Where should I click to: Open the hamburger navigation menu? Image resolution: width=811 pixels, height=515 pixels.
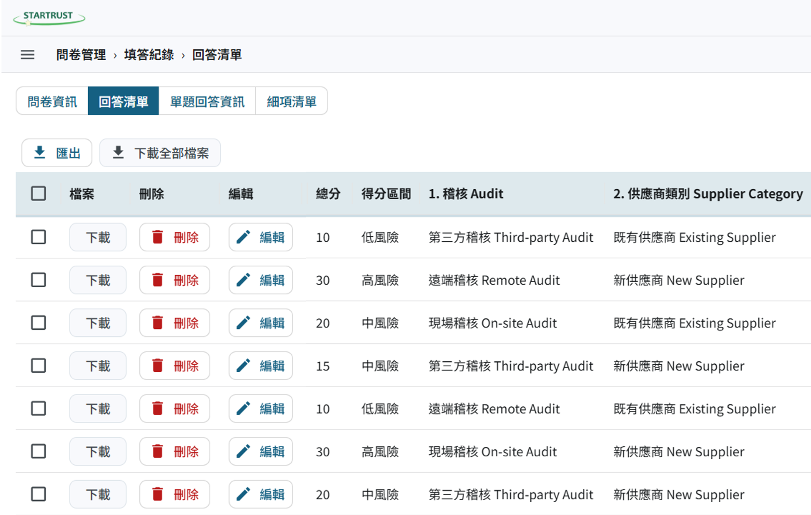(27, 55)
